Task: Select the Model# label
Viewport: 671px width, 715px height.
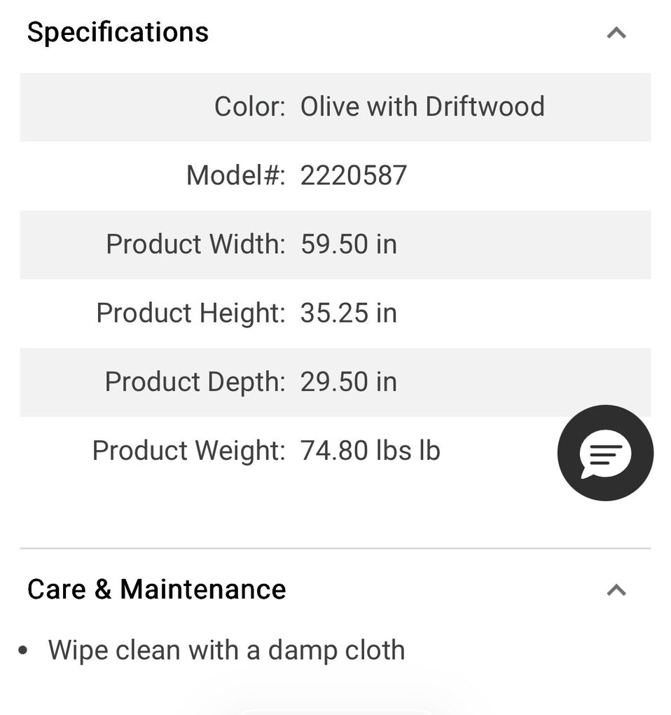Action: [x=235, y=175]
